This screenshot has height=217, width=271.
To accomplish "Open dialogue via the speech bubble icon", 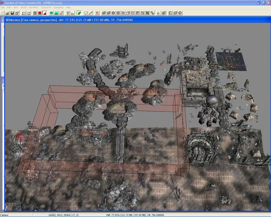I will coord(85,13).
